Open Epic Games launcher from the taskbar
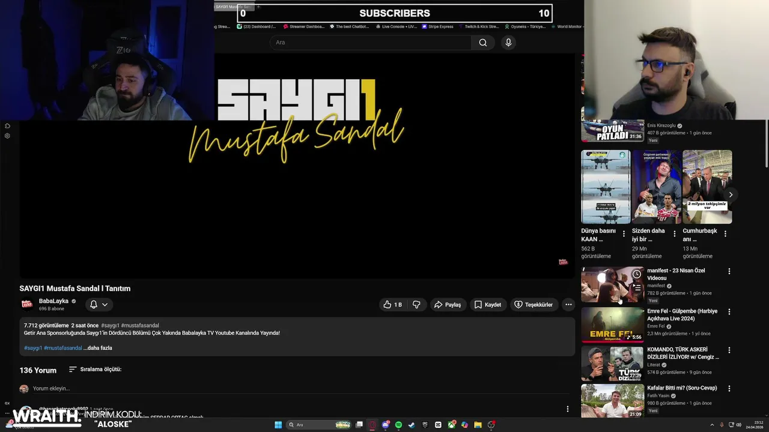The height and width of the screenshot is (432, 769). click(425, 425)
